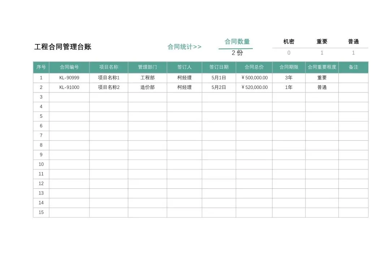Viewport: 390px width, 274px height.
Task: Select serial number cell 1
Action: click(41, 78)
